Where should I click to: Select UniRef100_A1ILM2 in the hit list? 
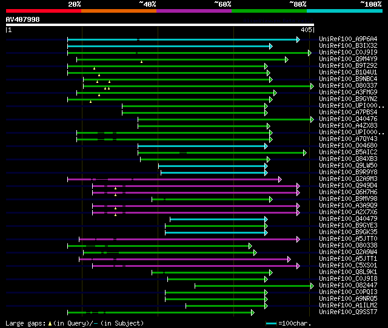point(348,306)
